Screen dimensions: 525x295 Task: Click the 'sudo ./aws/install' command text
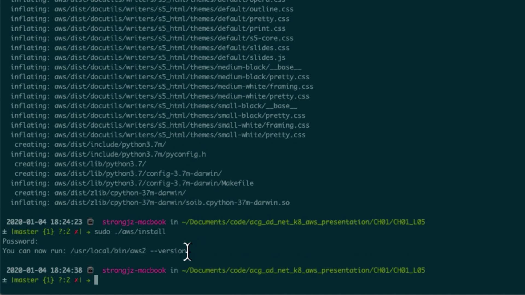[x=130, y=232]
